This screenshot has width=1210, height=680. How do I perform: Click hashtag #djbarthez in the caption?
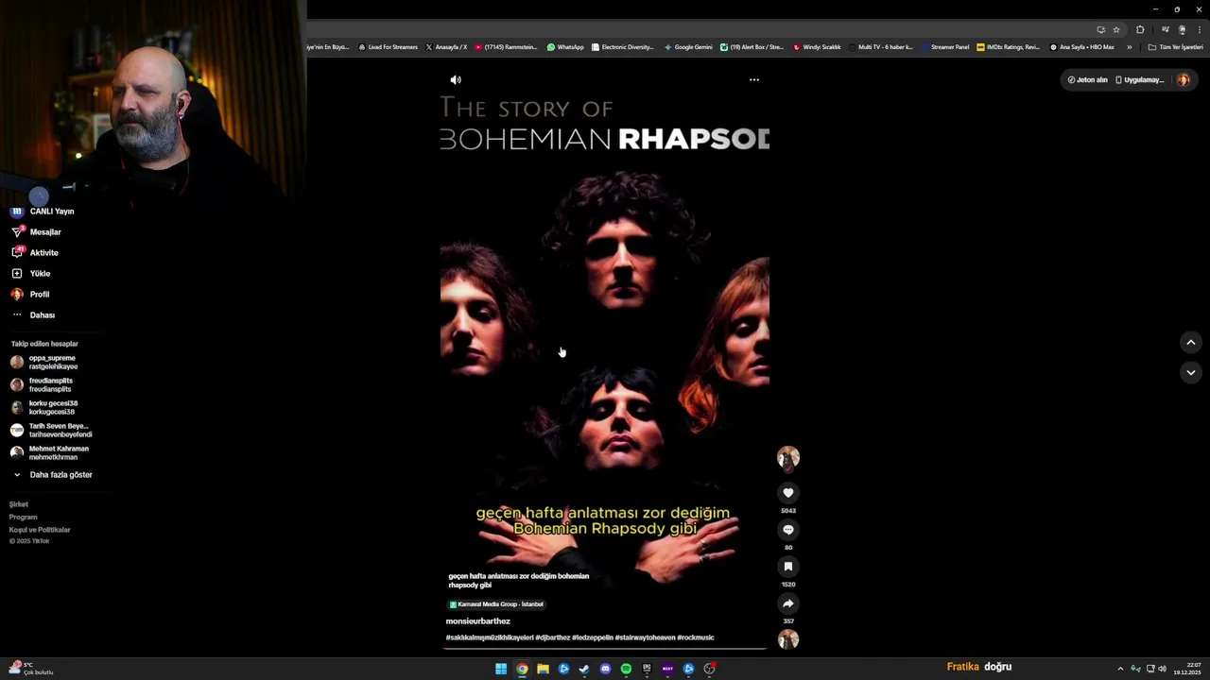click(x=553, y=637)
